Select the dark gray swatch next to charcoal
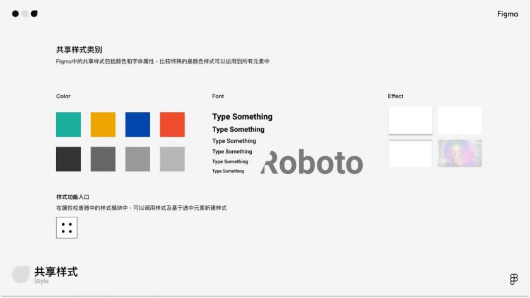 point(103,159)
